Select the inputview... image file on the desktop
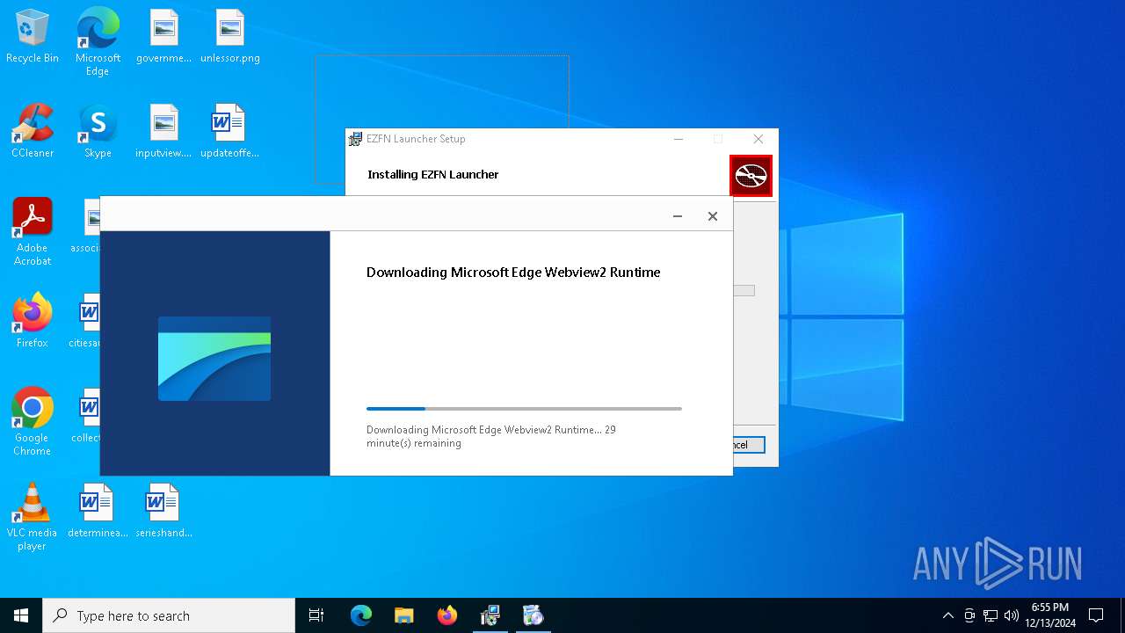This screenshot has width=1125, height=633. pyautogui.click(x=163, y=132)
